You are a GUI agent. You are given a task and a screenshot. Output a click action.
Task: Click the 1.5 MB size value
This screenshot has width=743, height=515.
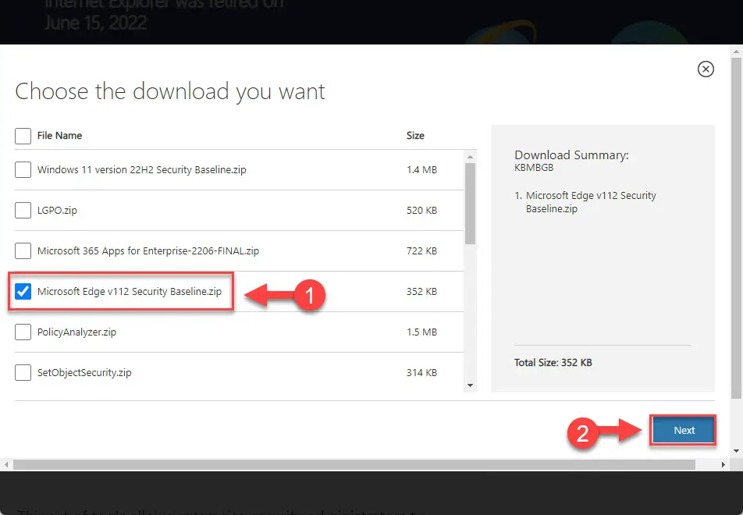421,332
